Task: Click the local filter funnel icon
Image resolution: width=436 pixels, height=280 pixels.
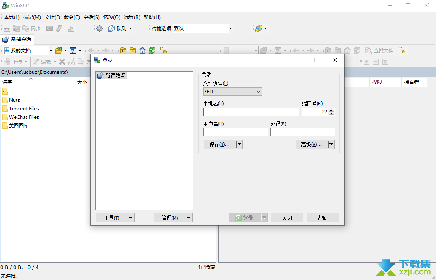Action: [x=73, y=50]
